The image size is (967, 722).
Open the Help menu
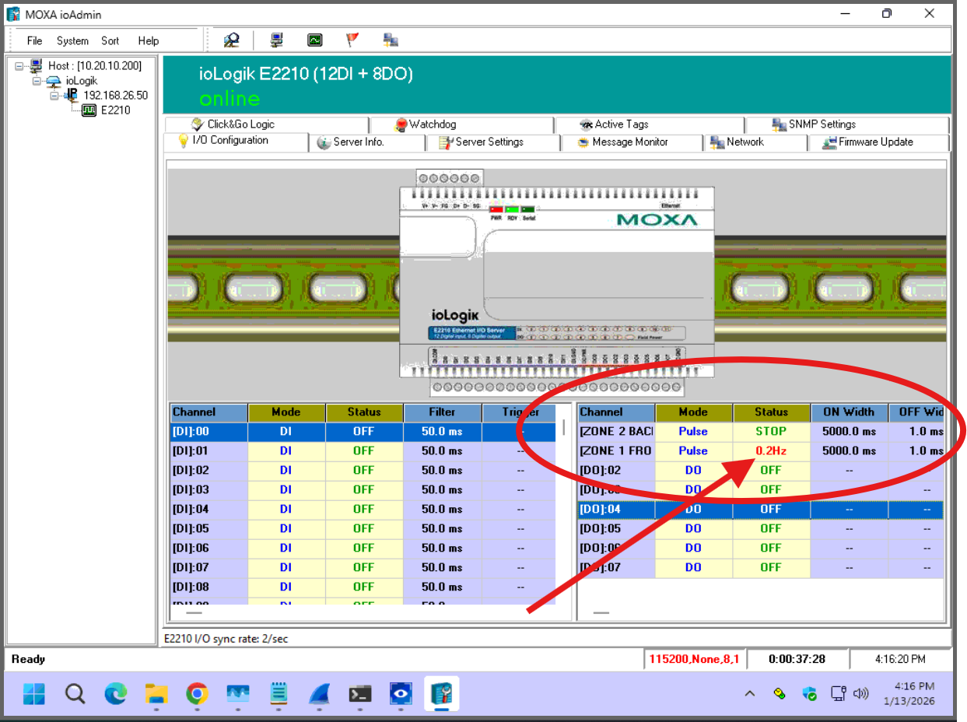[x=149, y=40]
